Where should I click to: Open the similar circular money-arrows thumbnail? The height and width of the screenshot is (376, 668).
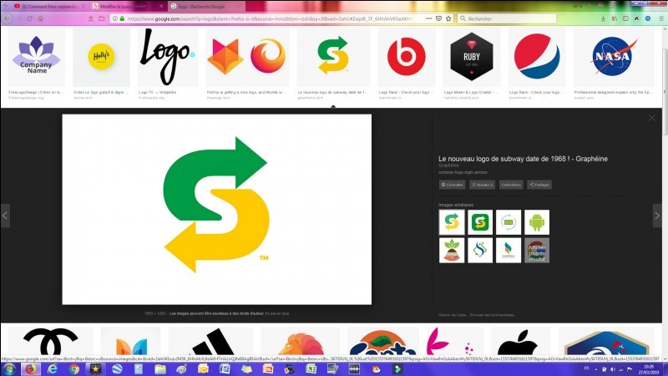tap(509, 222)
